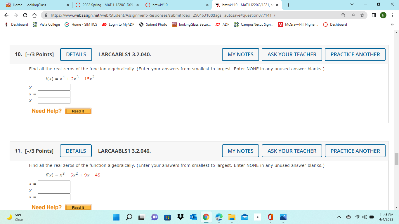Click ASK YOUR TEACHER for question 11

click(x=292, y=151)
